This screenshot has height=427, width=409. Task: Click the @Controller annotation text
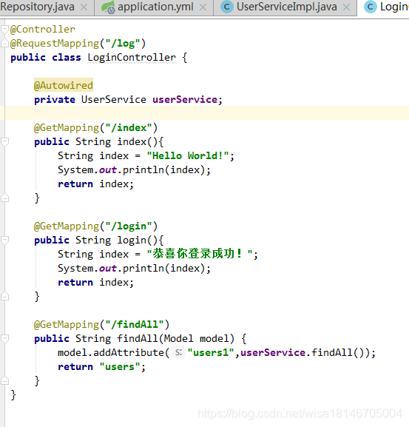click(43, 29)
